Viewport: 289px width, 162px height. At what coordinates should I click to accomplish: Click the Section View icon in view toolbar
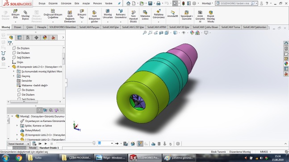pos(161,32)
